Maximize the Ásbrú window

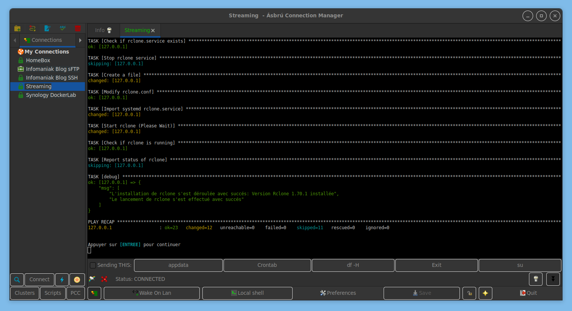541,16
